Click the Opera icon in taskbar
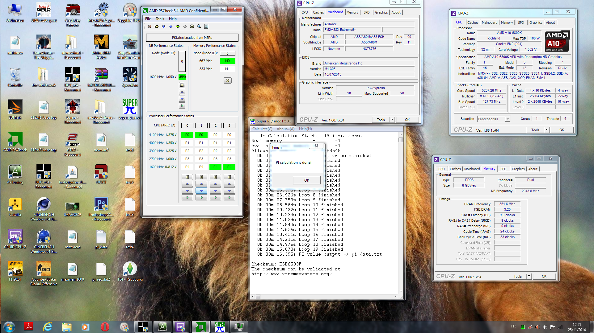 coord(105,327)
